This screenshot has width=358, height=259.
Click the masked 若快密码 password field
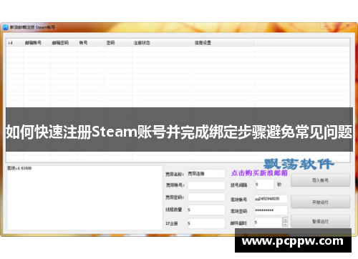click(271, 210)
